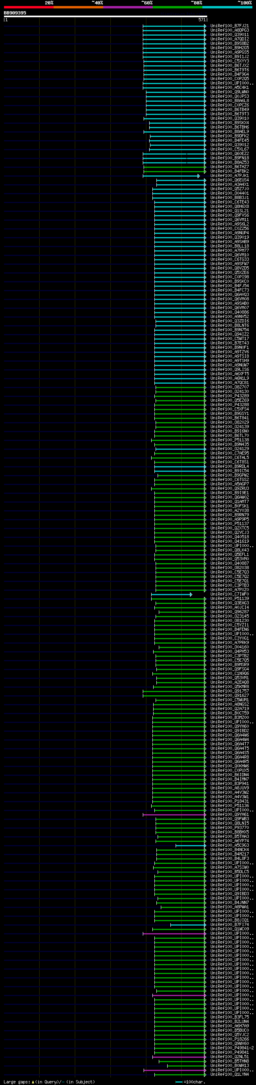Select hit UniRef100_B8LL18
This screenshot has height=1085, width=256.
tap(230, 246)
